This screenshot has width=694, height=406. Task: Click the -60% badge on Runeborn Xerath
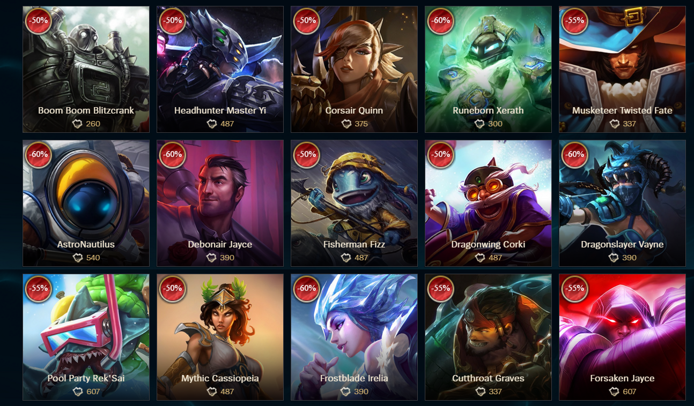(x=441, y=21)
